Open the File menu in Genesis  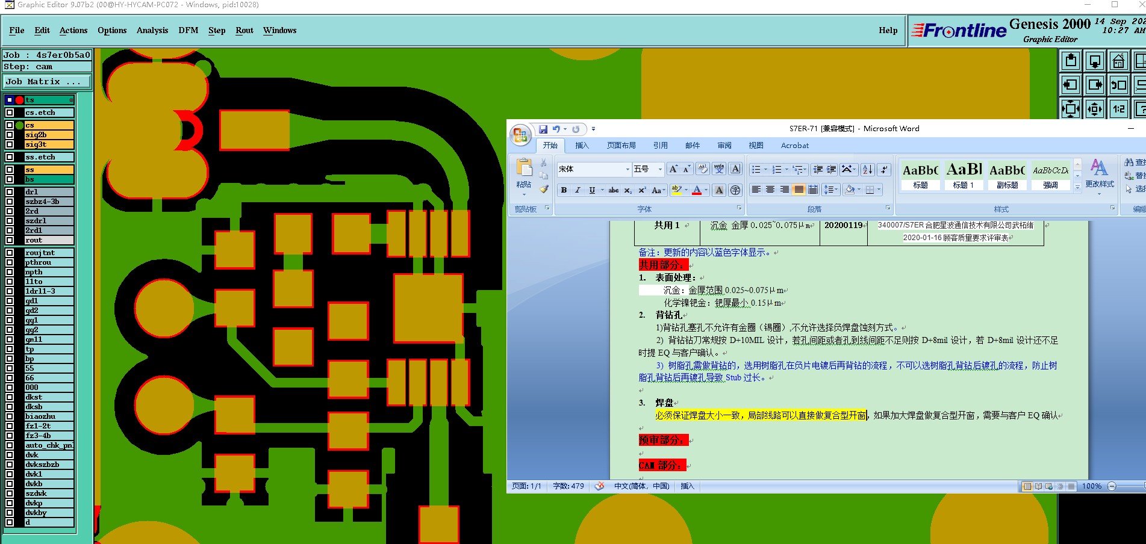coord(17,31)
